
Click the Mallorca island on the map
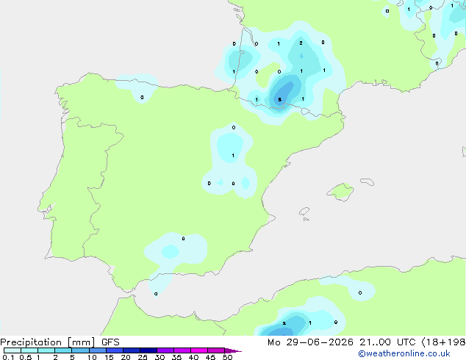coord(340,192)
